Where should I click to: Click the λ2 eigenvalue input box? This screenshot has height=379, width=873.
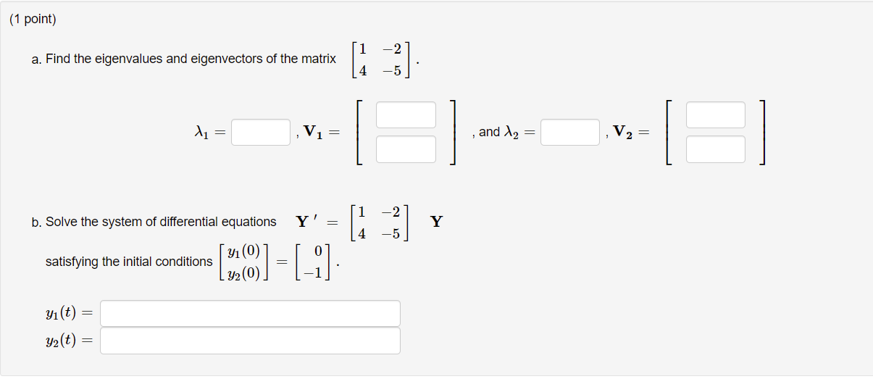(x=570, y=132)
